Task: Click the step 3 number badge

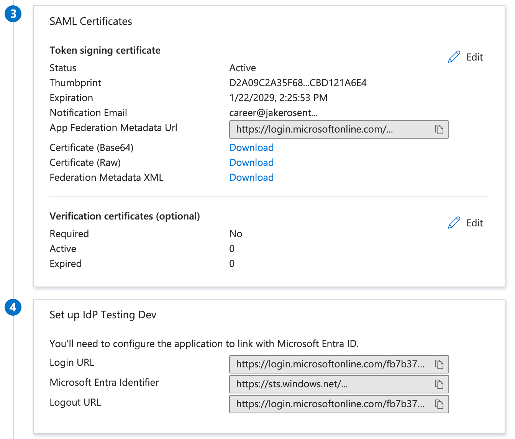Action: (13, 14)
